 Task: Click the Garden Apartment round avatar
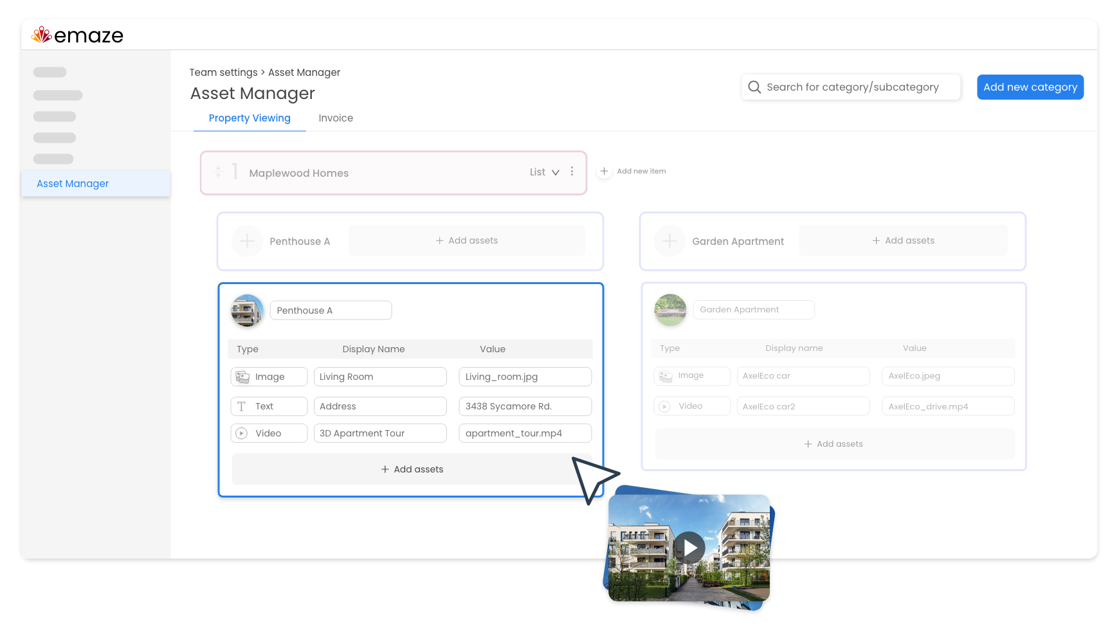tap(670, 310)
